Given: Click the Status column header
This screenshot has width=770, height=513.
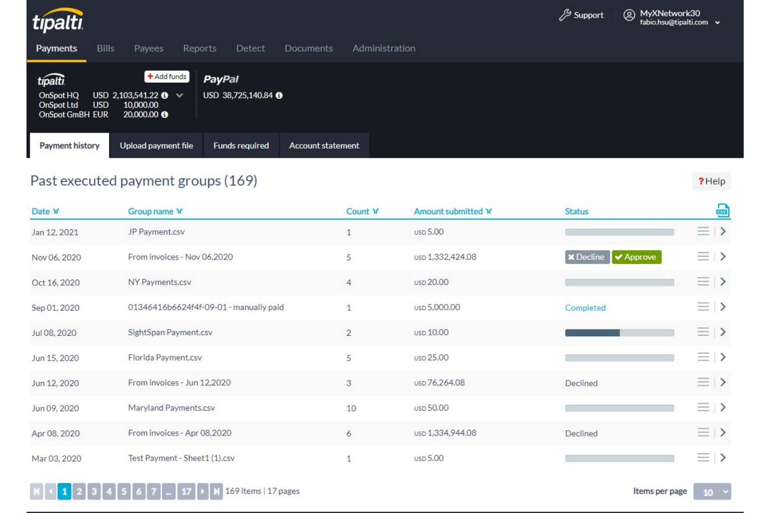Looking at the screenshot, I should 576,212.
